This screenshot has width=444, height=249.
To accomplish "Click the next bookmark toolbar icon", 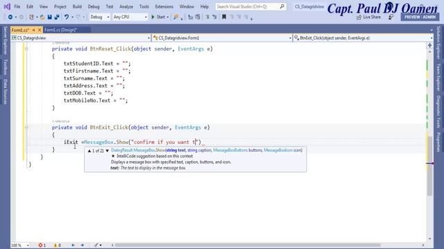I will (x=239, y=17).
